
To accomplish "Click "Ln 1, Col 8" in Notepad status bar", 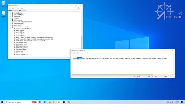I will click(x=137, y=77).
